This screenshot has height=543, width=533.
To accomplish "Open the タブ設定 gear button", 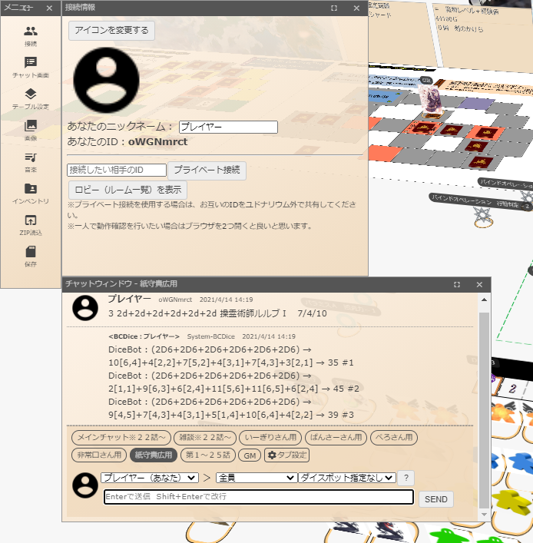I will (286, 455).
